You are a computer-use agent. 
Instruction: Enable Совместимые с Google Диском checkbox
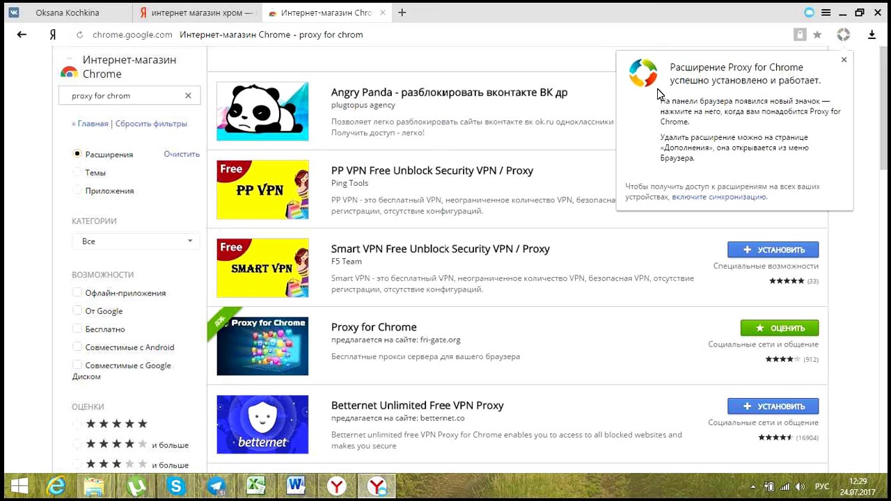click(77, 365)
